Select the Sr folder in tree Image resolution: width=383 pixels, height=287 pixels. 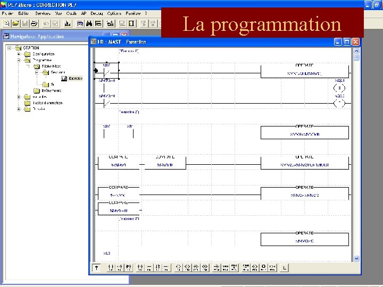tap(52, 85)
